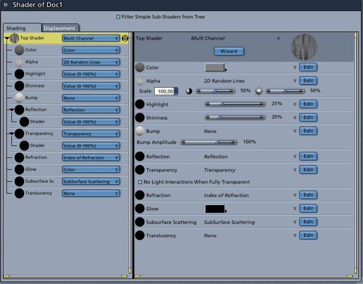Click the Reflection sphere icon in tree
Image resolution: width=363 pixels, height=284 pixels.
[x=19, y=110]
